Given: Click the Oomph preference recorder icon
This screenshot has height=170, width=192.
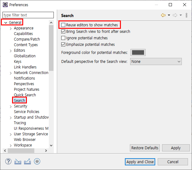Looking at the screenshot, I should (x=37, y=161).
